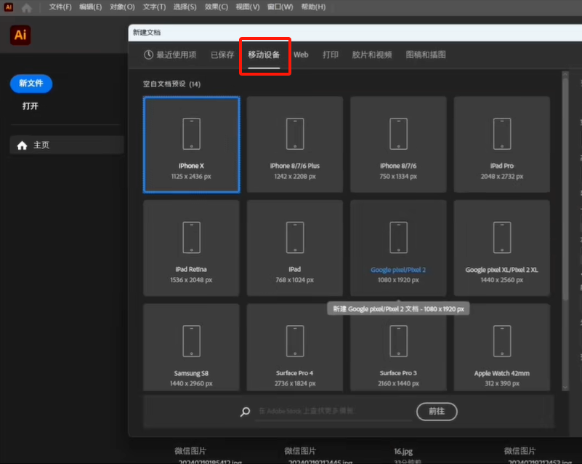Open the 选择(S) menu

185,7
